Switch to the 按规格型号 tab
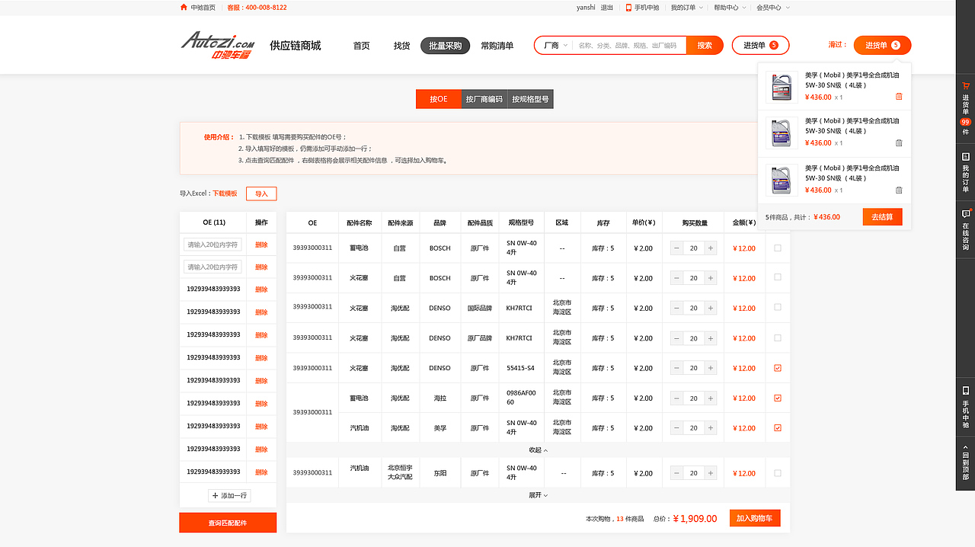Viewport: 975px width, 547px height. pos(530,99)
